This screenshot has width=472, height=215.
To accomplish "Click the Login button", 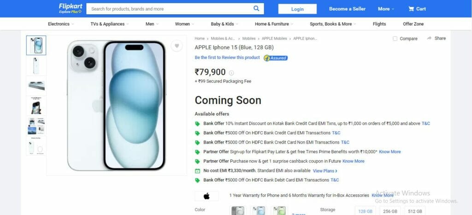I will click(297, 9).
